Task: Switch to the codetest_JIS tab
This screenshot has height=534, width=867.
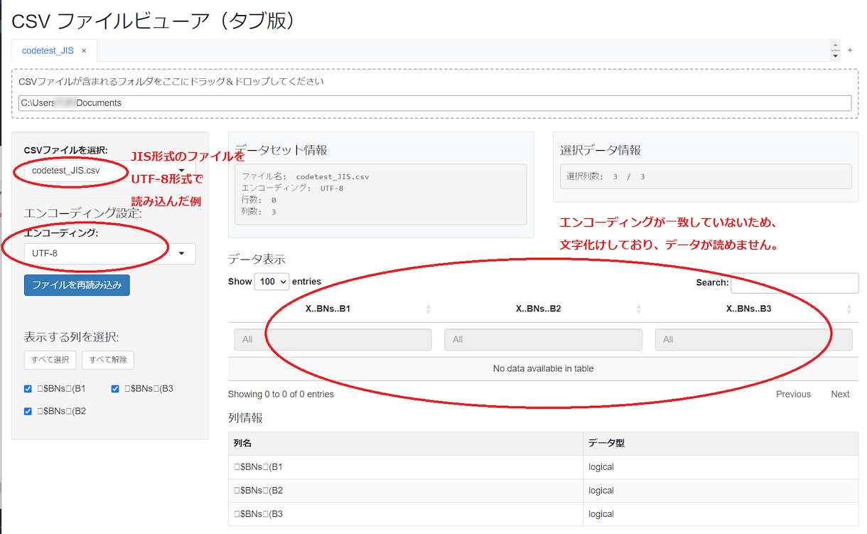Action: pyautogui.click(x=48, y=51)
